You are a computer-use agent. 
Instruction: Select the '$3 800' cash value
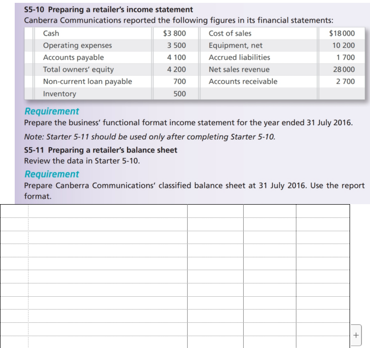click(174, 33)
